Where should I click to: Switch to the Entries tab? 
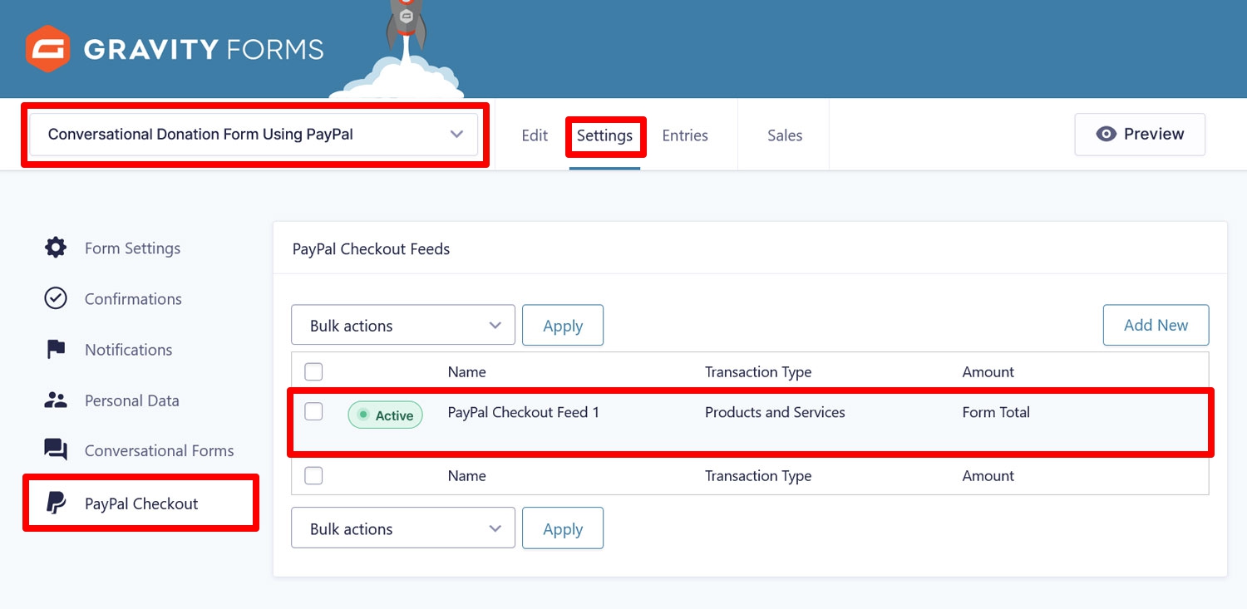pos(685,135)
